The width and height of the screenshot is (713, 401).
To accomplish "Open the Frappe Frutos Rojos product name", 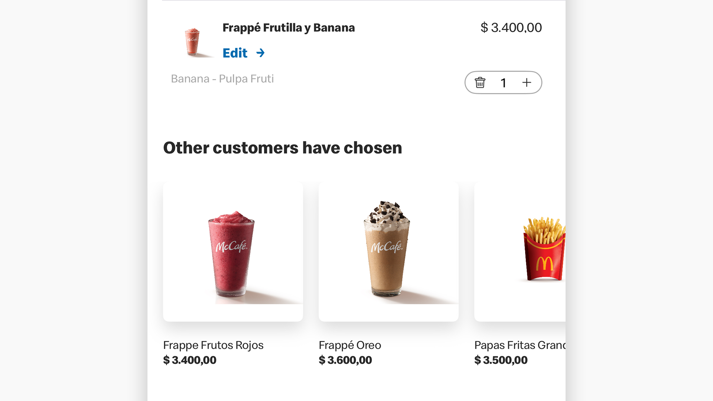I will 213,345.
